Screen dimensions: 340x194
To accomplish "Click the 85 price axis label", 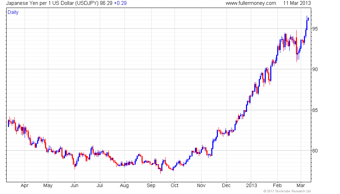I will point(315,110).
